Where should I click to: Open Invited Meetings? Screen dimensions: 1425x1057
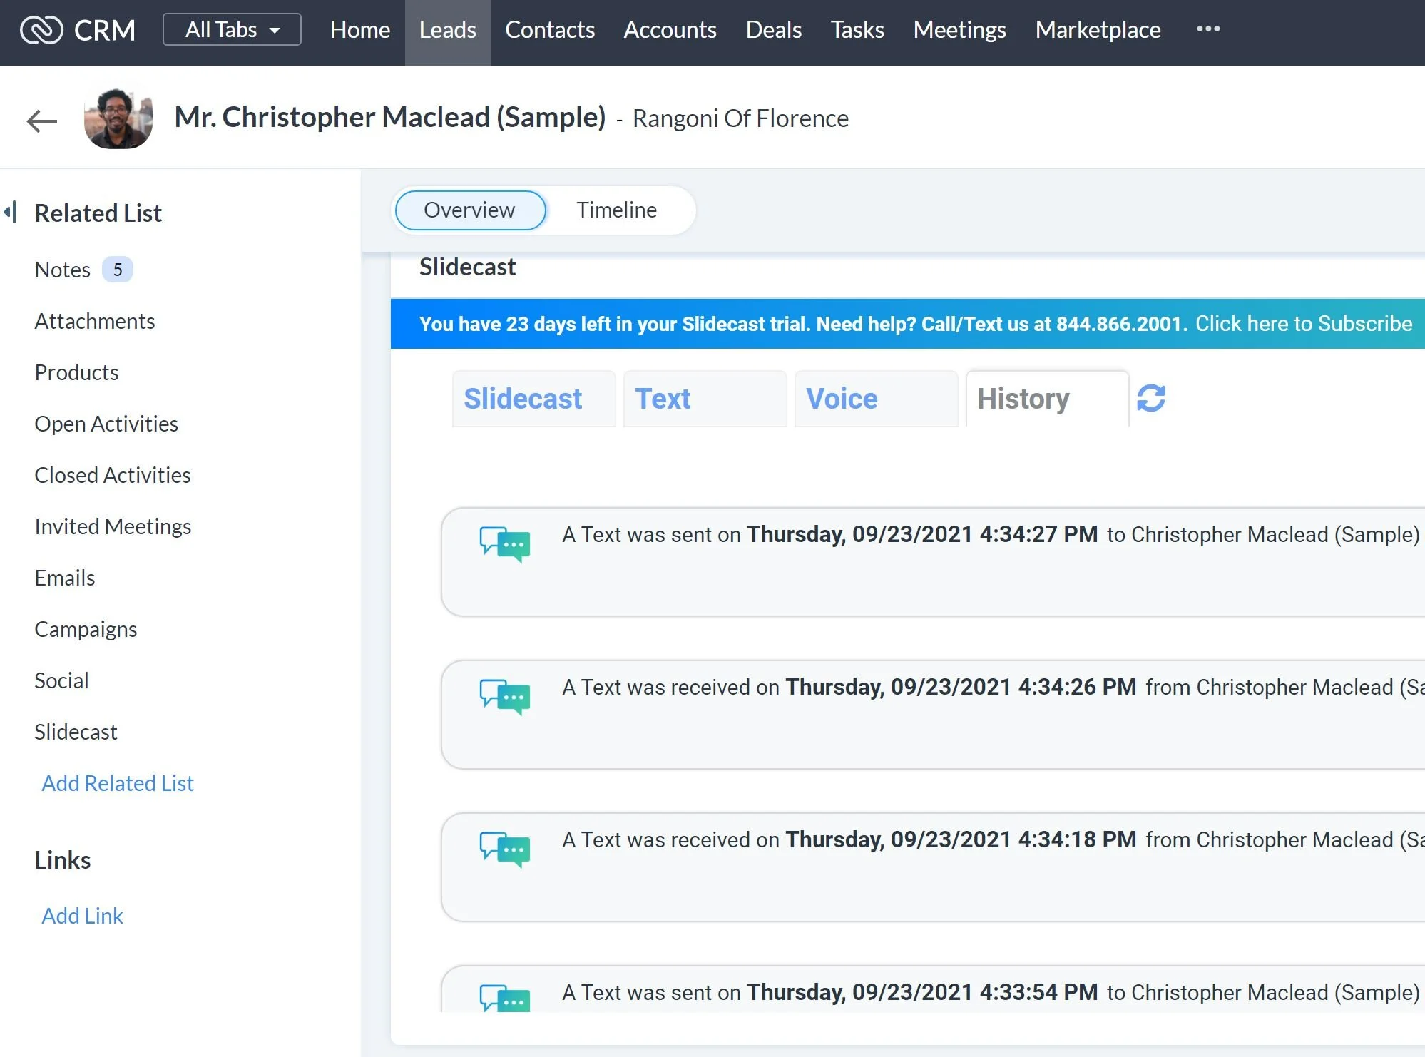pos(113,526)
